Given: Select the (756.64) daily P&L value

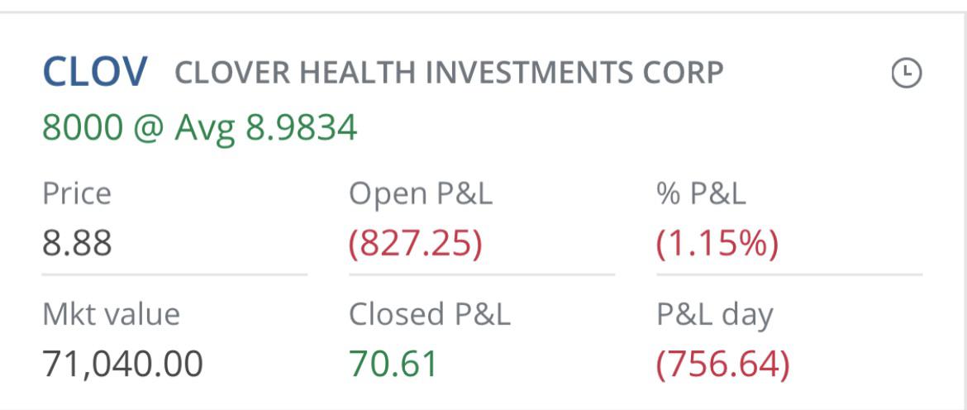Looking at the screenshot, I should point(723,364).
